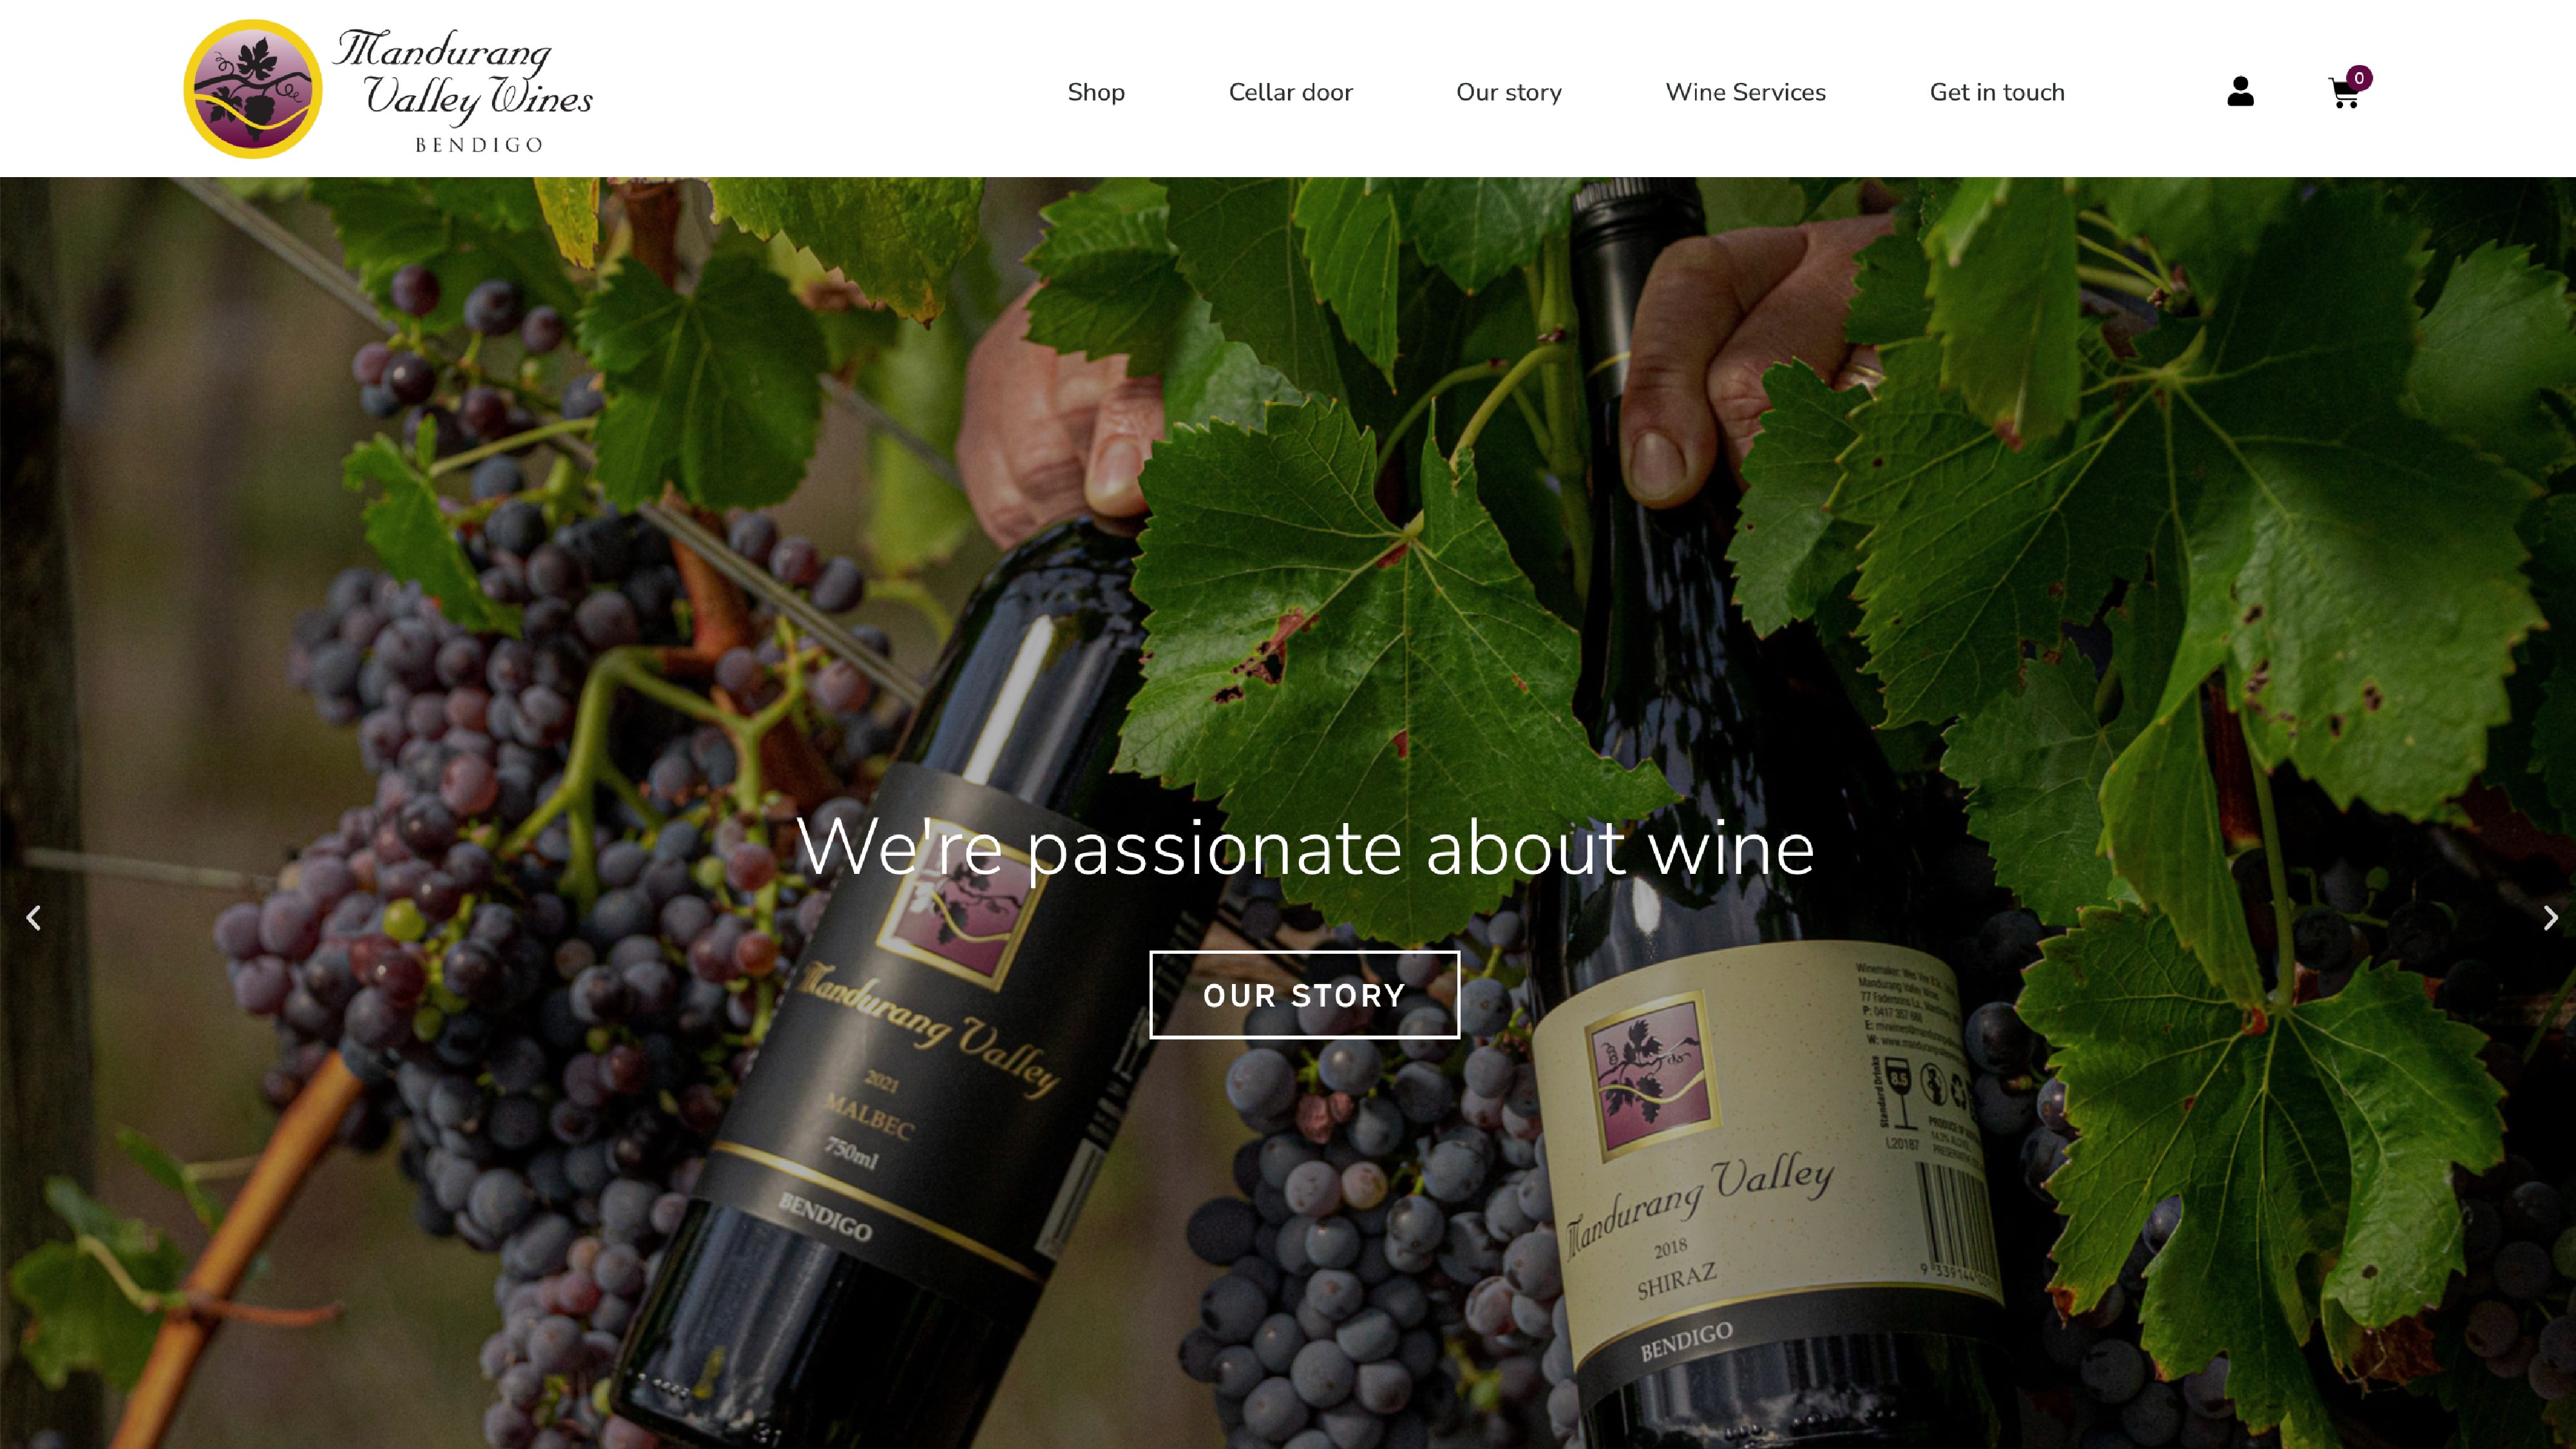Open the shopping cart icon

coord(2343,94)
